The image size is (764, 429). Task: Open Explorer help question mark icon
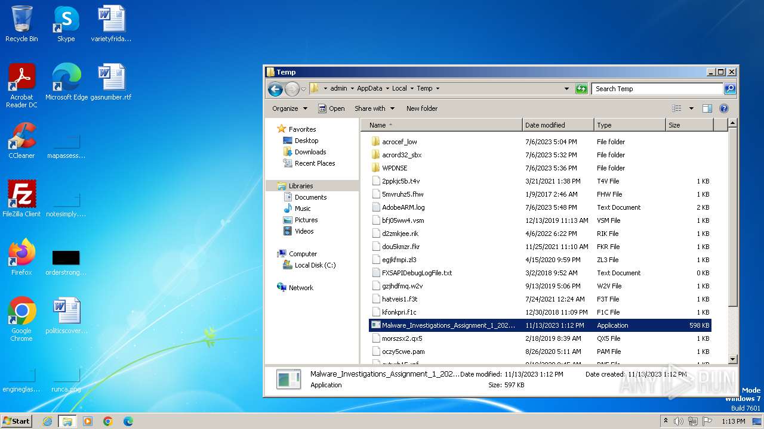[724, 108]
